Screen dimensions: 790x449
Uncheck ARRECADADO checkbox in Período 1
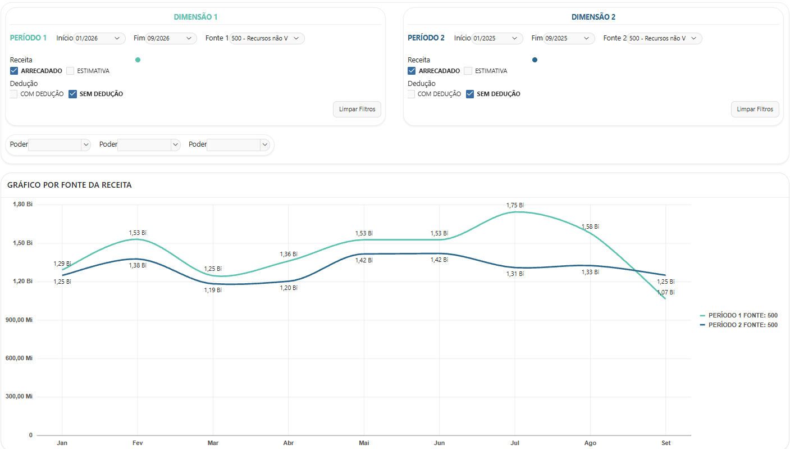click(15, 71)
